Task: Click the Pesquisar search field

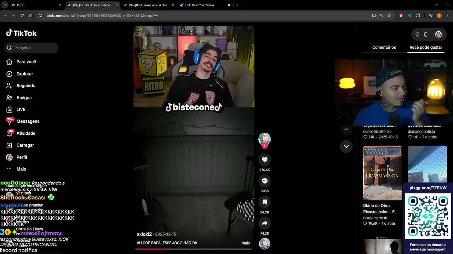Action: 31,48
